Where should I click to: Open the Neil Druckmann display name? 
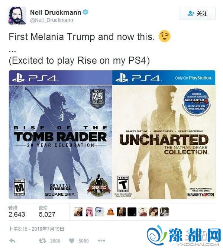coord(56,12)
